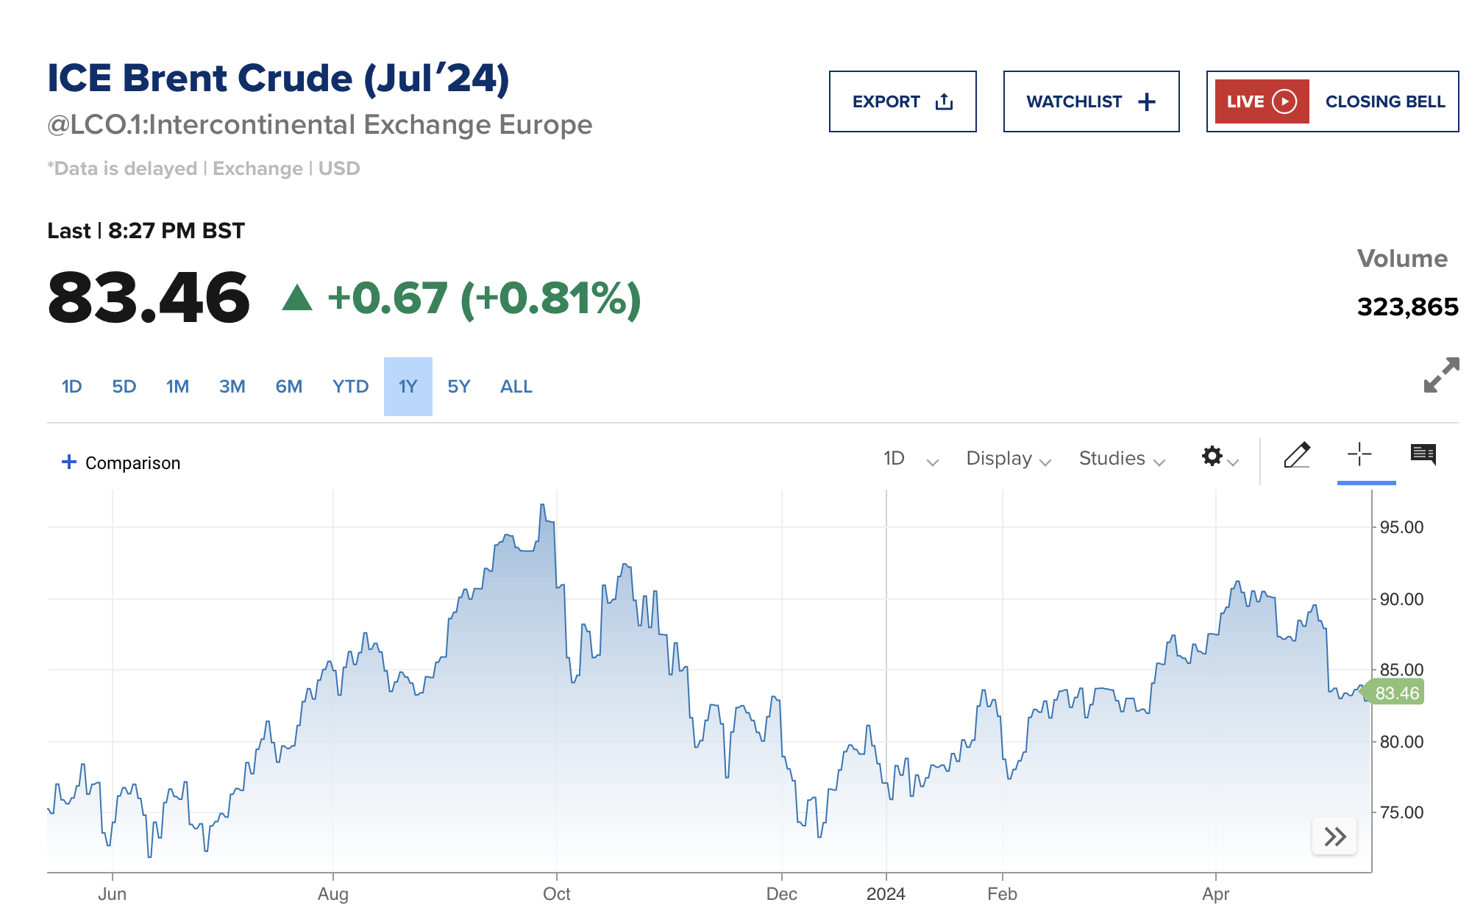The height and width of the screenshot is (919, 1483).
Task: Click the plus icon beside Comparison
Action: [x=69, y=462]
